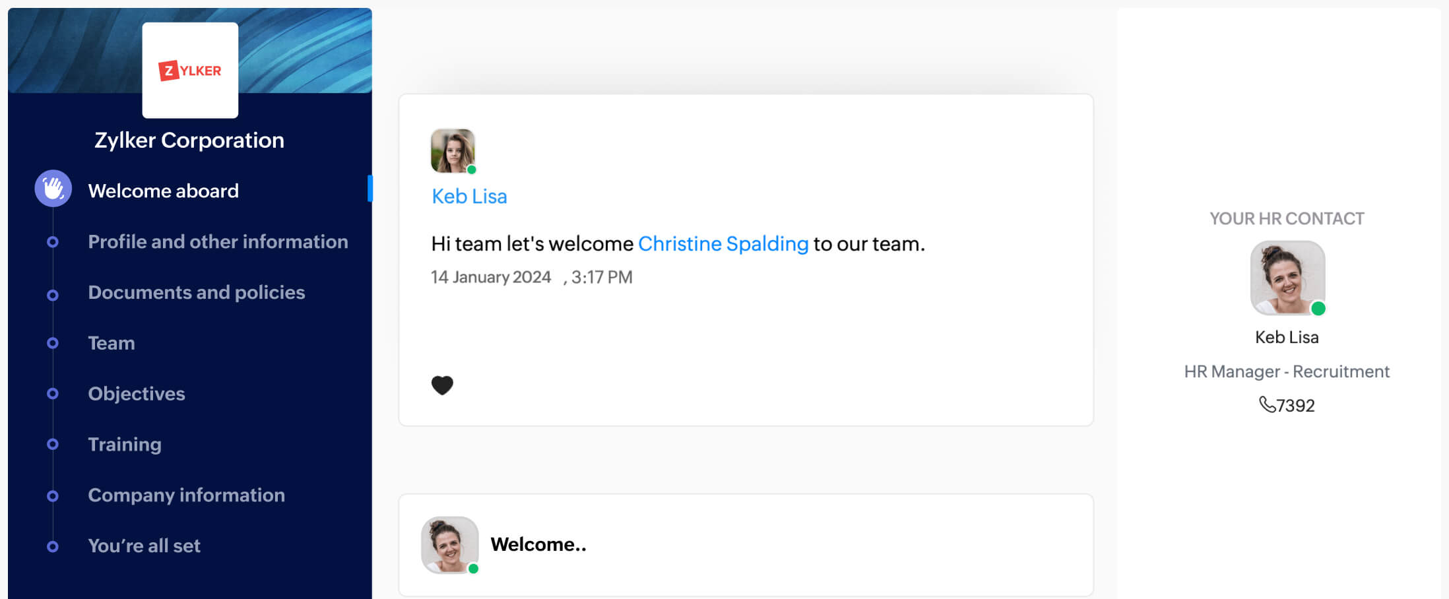Click Keb Lisa's profile picture on the post
This screenshot has height=599, width=1449.
click(x=452, y=150)
